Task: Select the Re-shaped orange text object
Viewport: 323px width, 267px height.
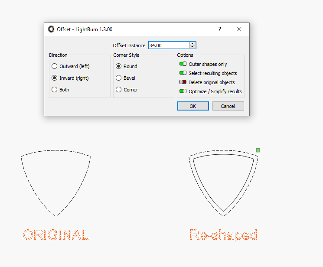Action: pos(224,235)
